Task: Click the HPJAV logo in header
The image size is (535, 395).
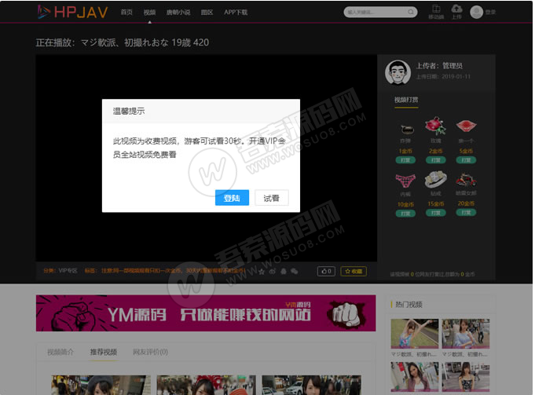Action: pos(72,12)
